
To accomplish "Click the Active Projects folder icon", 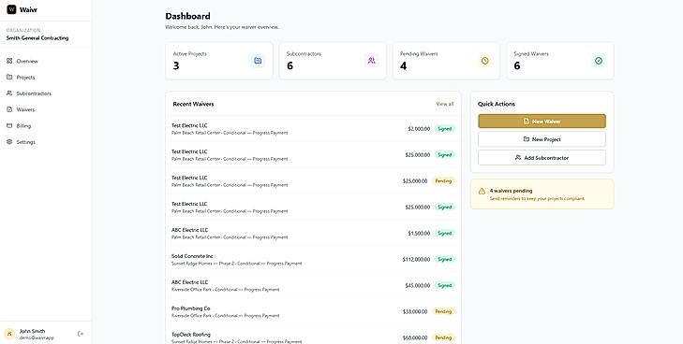I will 258,61.
